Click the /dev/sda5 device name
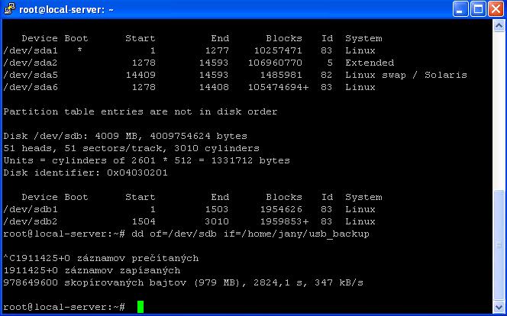Viewport: 507px width, 316px height. point(31,75)
